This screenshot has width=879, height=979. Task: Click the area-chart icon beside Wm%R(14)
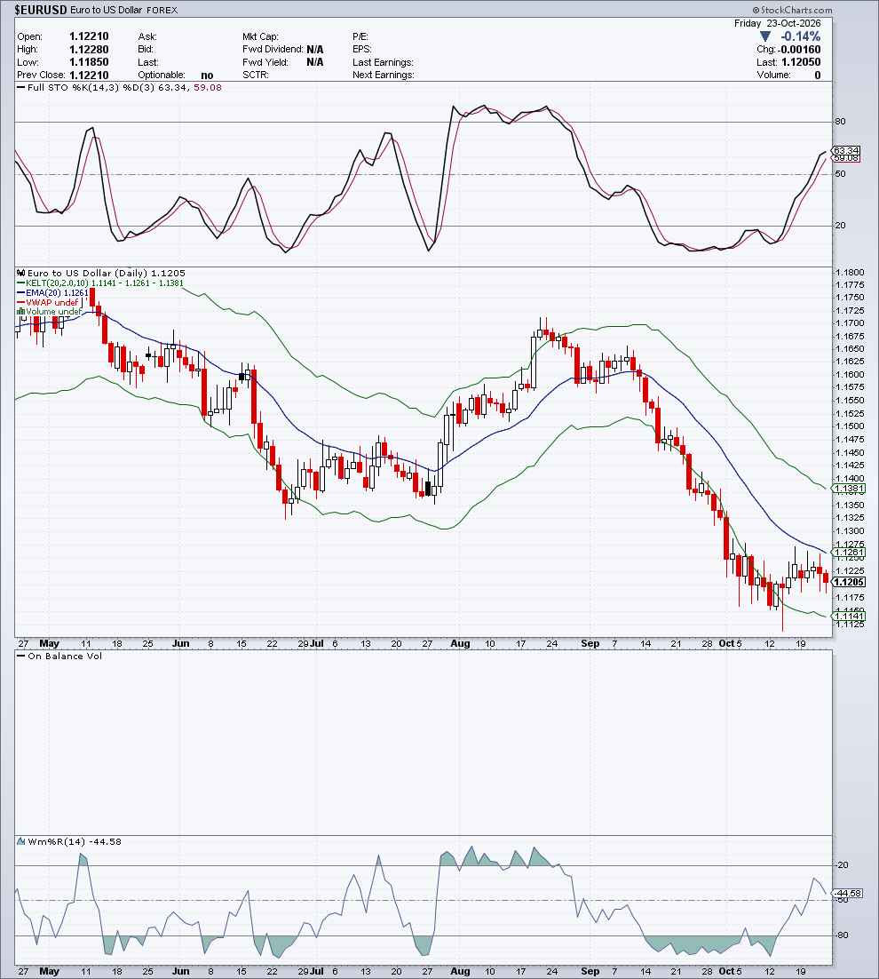click(21, 841)
